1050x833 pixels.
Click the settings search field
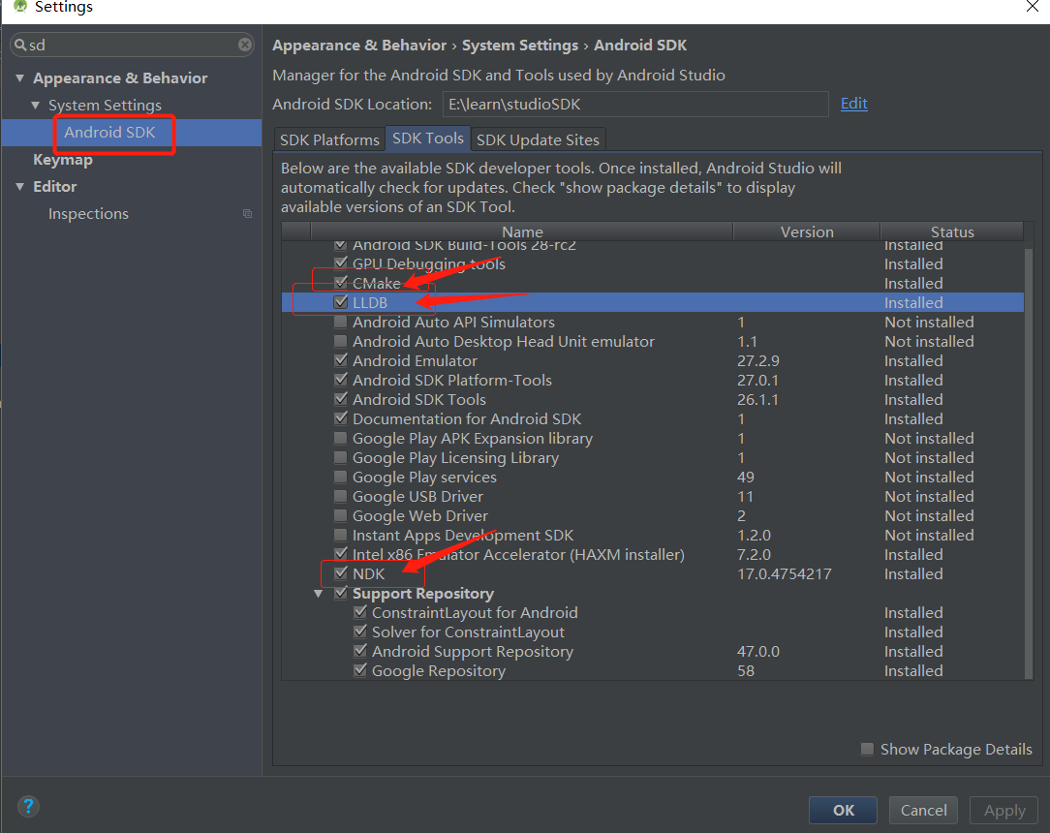[133, 45]
